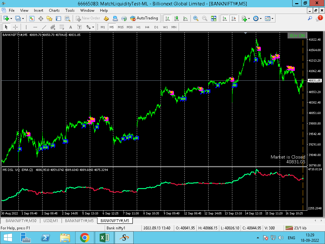Open Google Chrome from the taskbar
Screen dimensions: 325x244
(84, 238)
